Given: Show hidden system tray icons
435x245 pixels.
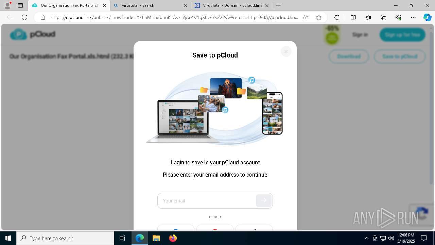Looking at the screenshot, I should click(x=366, y=238).
